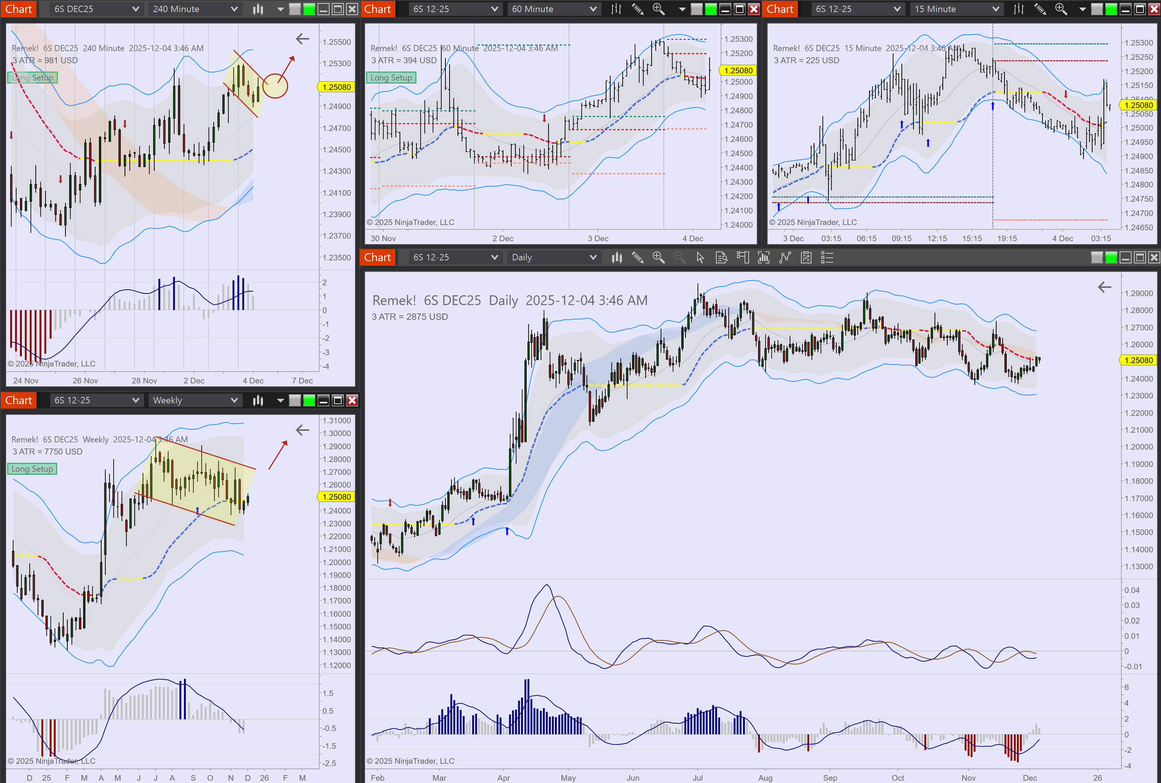Click 1.25080 price marker on 240 Minute axis

click(336, 87)
